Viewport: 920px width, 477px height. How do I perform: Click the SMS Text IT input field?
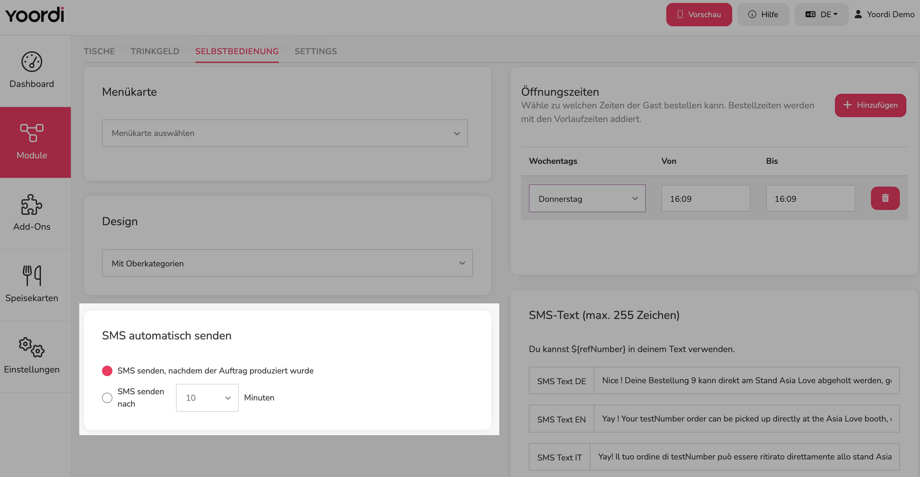(x=745, y=457)
